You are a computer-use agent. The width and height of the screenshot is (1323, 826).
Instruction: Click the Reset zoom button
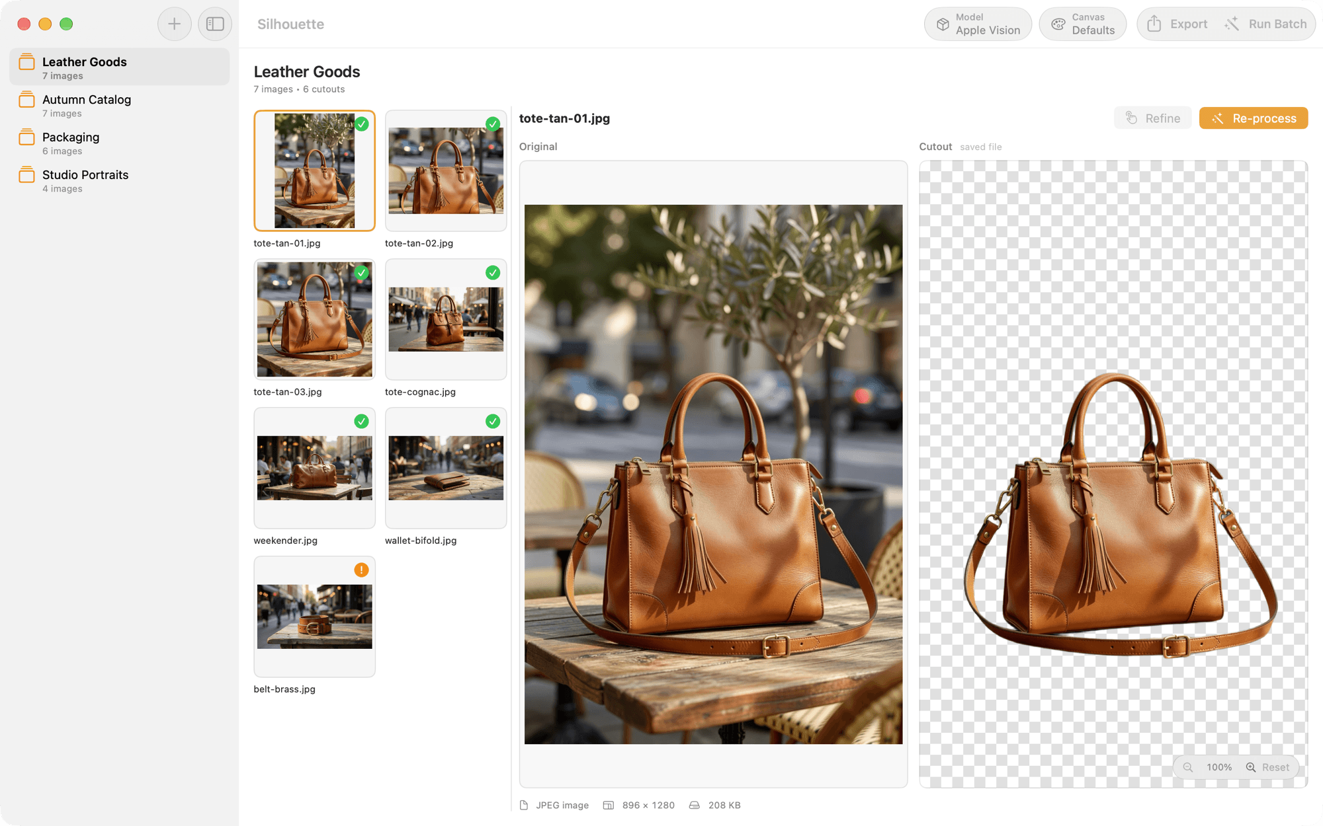coord(1275,767)
